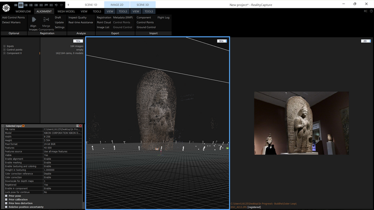Click the redo arrow in quick toolbar
The image size is (374, 210).
(61, 5)
